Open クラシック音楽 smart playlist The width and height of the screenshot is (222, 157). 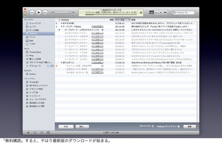click(34, 89)
